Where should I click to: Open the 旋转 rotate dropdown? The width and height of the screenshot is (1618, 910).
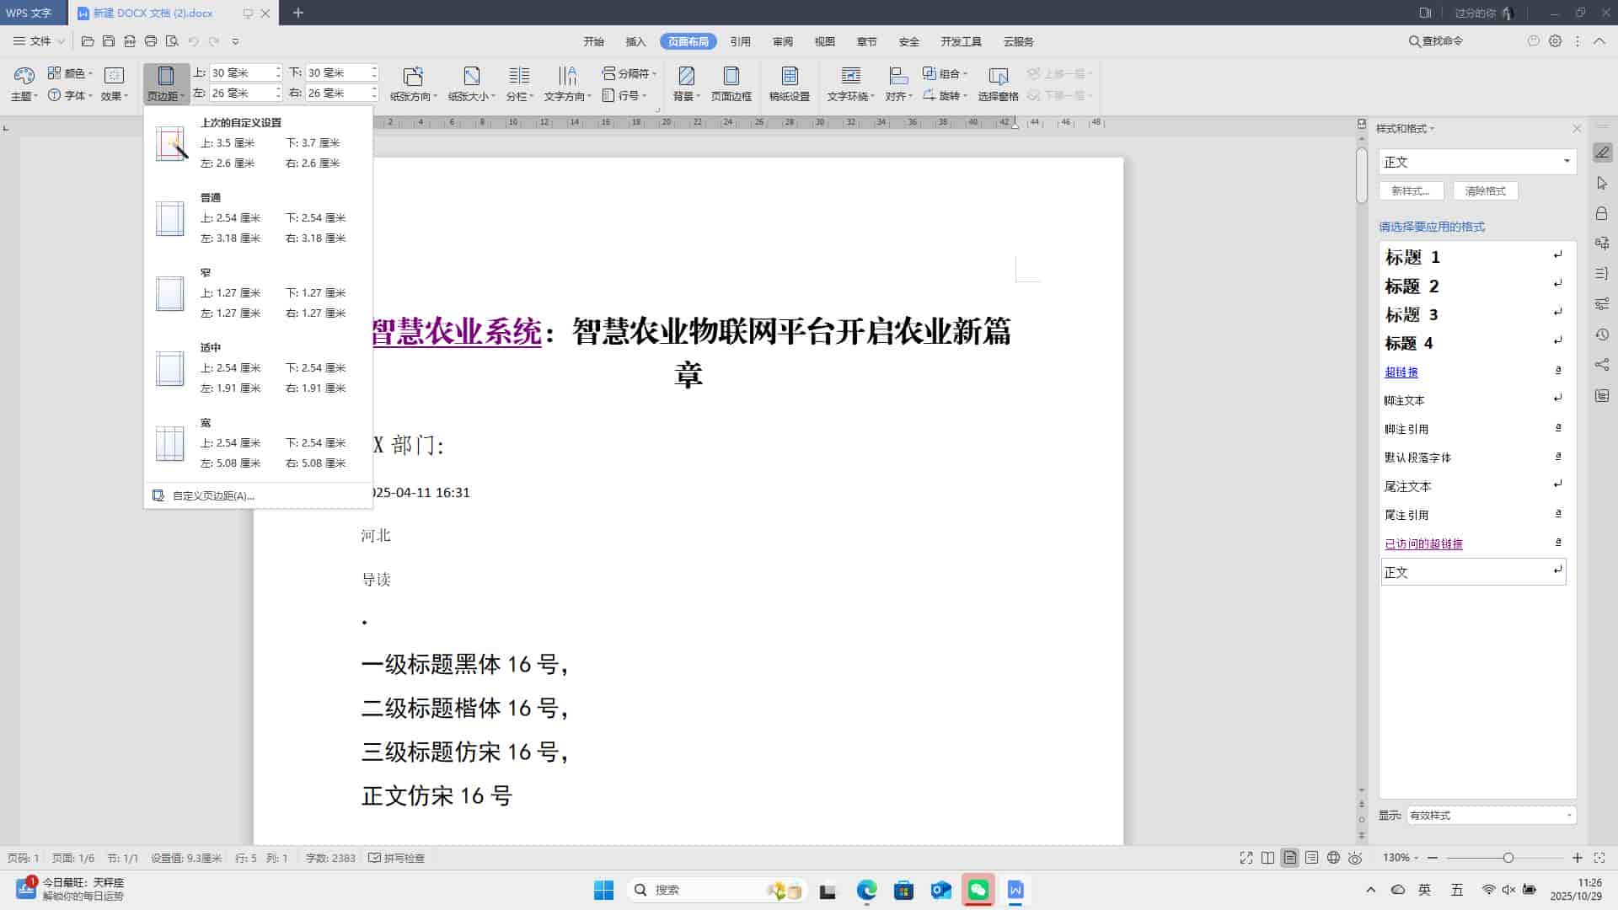tap(946, 95)
